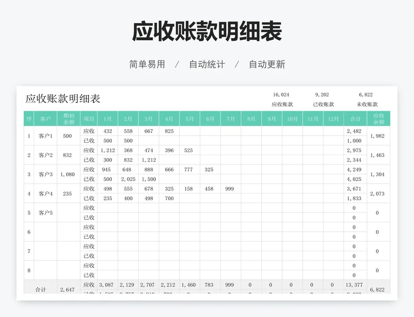Image resolution: width=414 pixels, height=317 pixels.
Task: Select the cell with value 945
Action: 108,170
